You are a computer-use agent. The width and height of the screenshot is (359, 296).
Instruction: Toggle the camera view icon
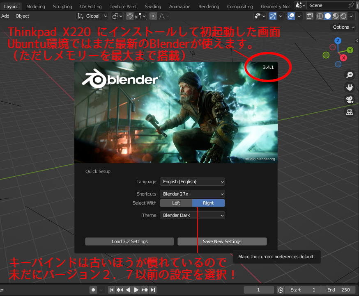click(350, 100)
